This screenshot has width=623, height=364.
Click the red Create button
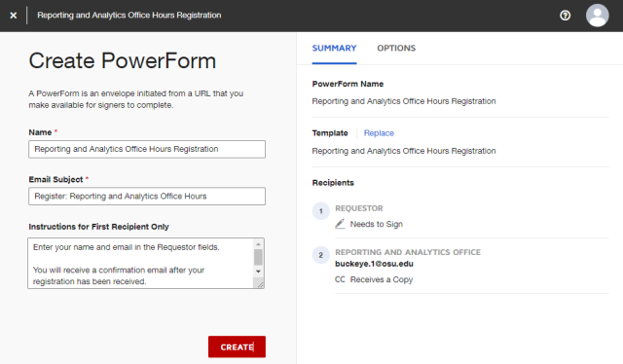(x=237, y=346)
